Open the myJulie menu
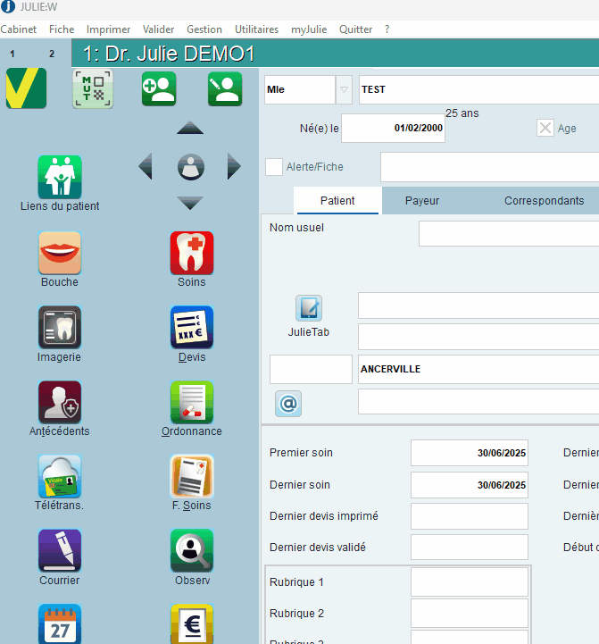Viewport: 599px width, 644px height. (x=309, y=29)
